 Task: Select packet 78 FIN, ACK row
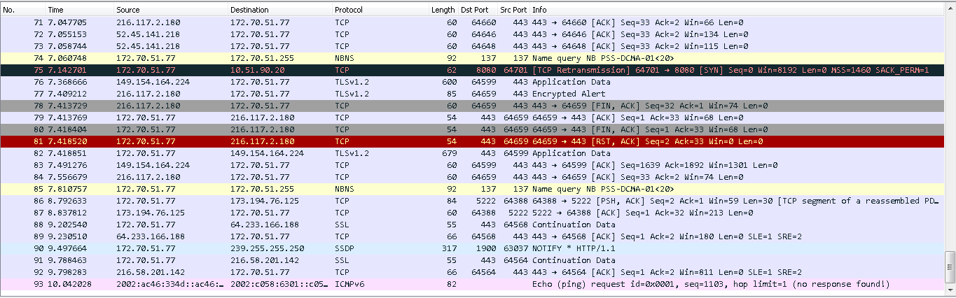(420, 106)
